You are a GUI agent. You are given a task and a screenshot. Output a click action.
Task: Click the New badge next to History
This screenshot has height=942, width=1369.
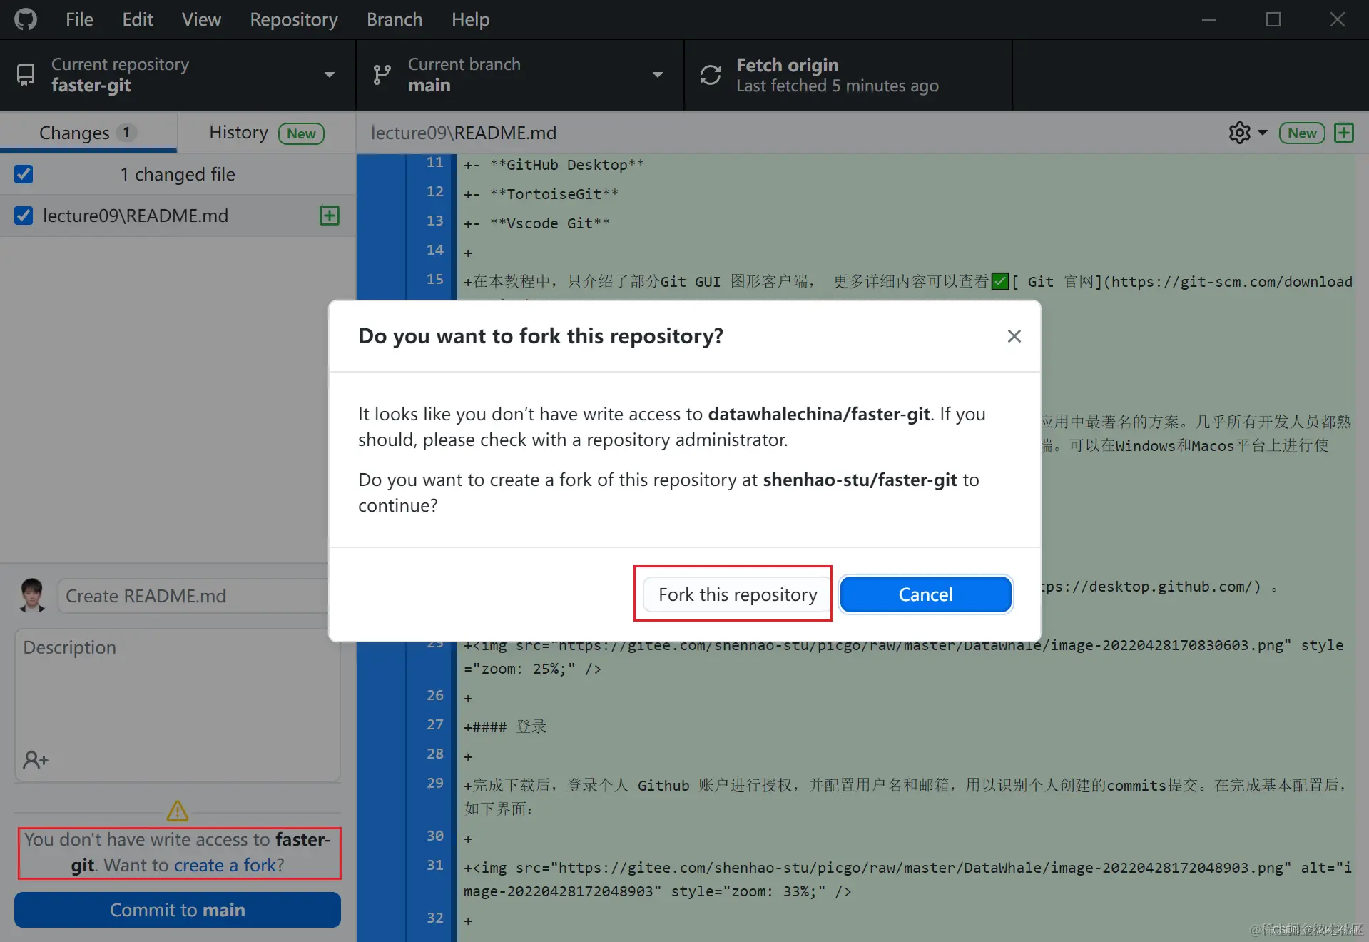click(x=301, y=133)
